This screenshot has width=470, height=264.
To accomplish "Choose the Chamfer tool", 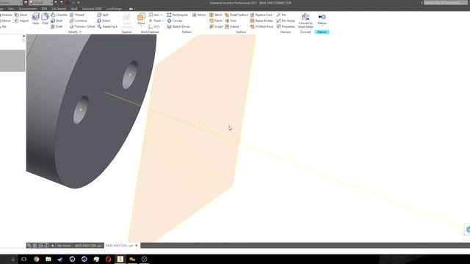I will (x=59, y=15).
